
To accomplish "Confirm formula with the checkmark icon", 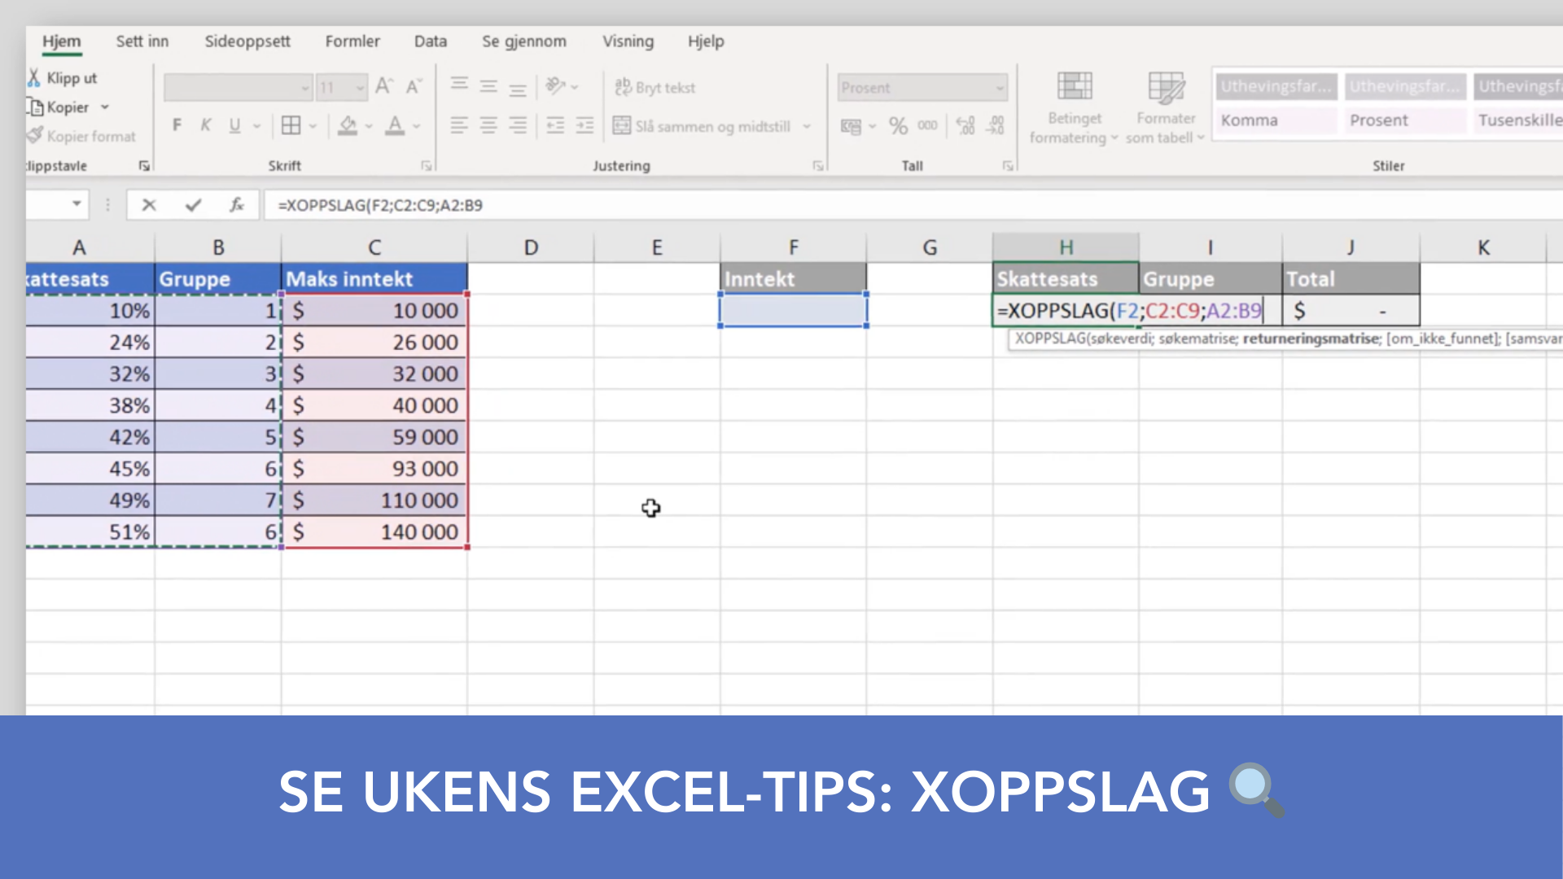I will 193,205.
